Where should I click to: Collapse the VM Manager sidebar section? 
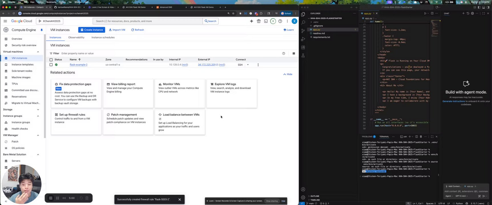coord(38,135)
